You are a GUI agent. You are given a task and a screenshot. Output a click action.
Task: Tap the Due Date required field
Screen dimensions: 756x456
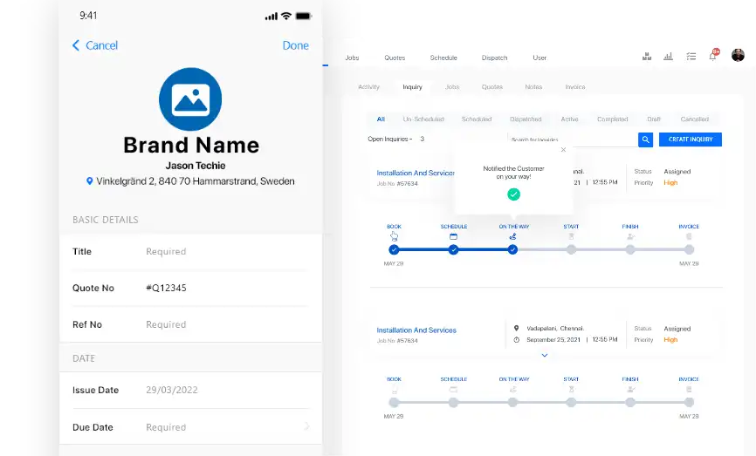(x=190, y=427)
